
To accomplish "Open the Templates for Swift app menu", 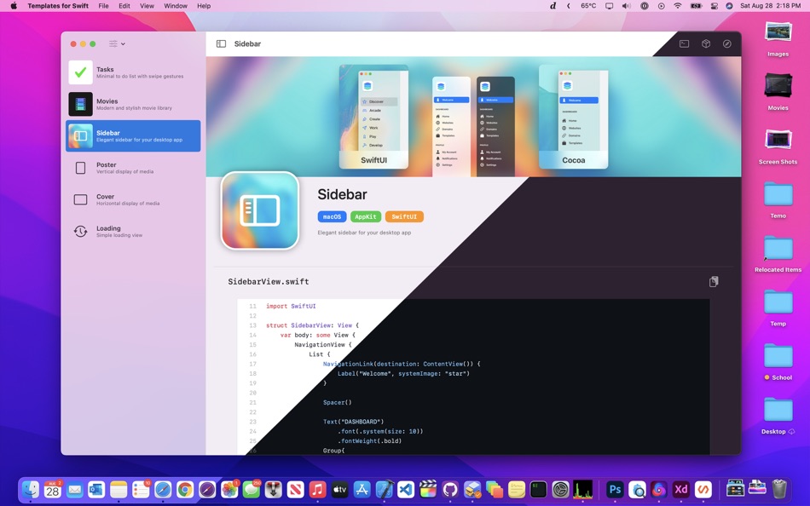I will click(x=58, y=6).
